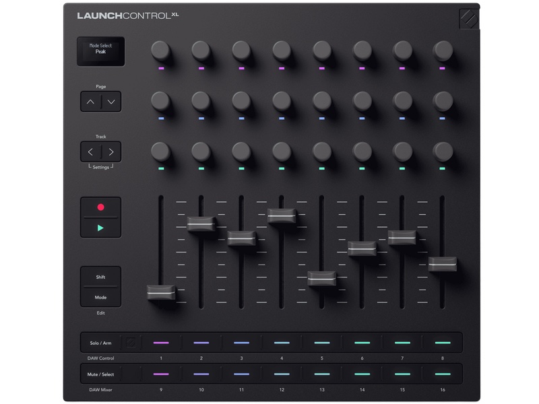Click the blue-lit middle-row knob above fader 1
Screen dimensions: 539x404
161,101
